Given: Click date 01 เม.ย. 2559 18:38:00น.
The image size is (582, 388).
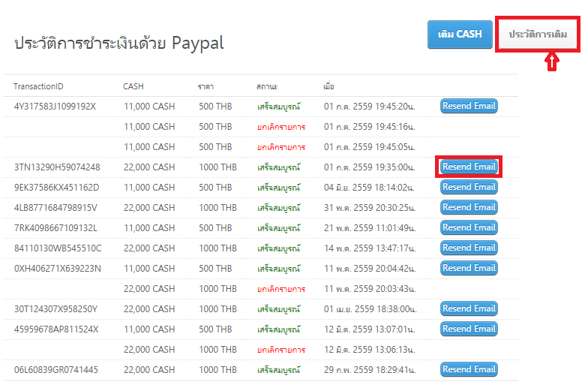Looking at the screenshot, I should pyautogui.click(x=370, y=309).
